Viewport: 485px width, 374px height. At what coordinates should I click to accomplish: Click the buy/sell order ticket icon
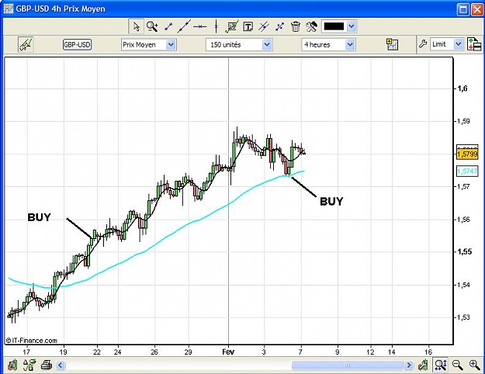pyautogui.click(x=474, y=44)
